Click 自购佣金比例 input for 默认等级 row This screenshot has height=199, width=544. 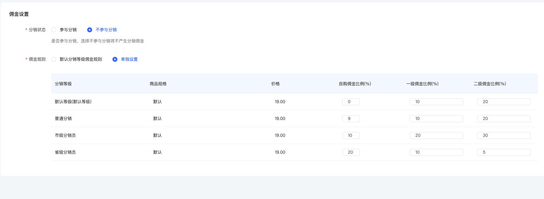point(351,102)
